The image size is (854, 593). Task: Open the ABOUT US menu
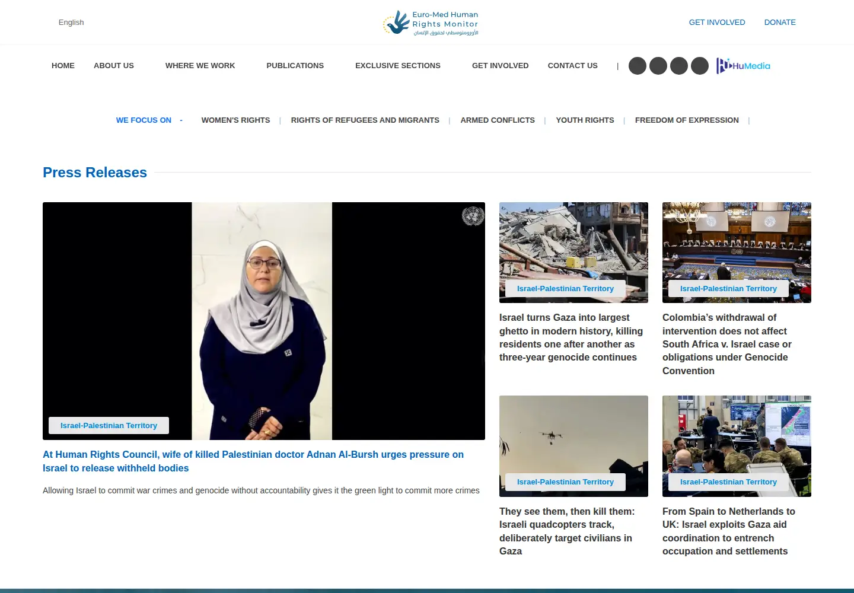(x=114, y=66)
